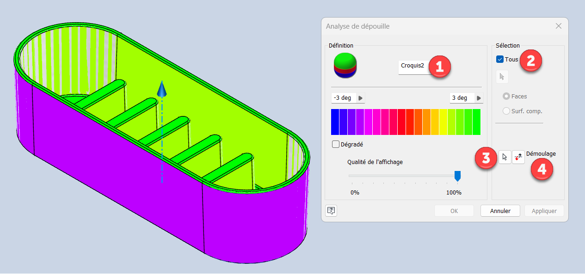Flip the Démoulage pull direction
The height and width of the screenshot is (274, 585).
(x=518, y=158)
